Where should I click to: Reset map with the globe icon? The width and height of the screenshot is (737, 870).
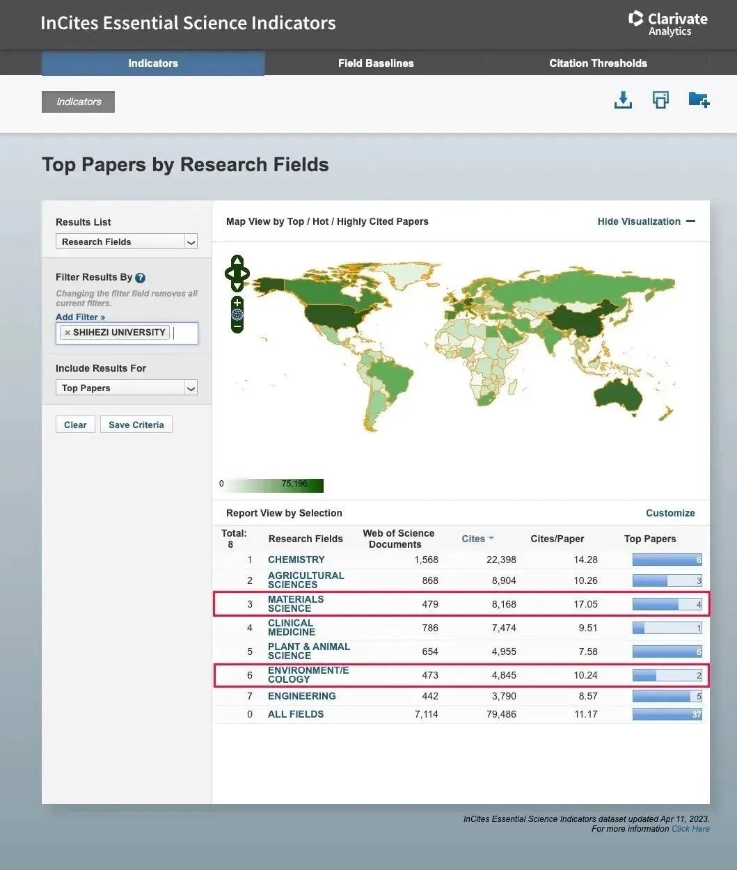237,315
